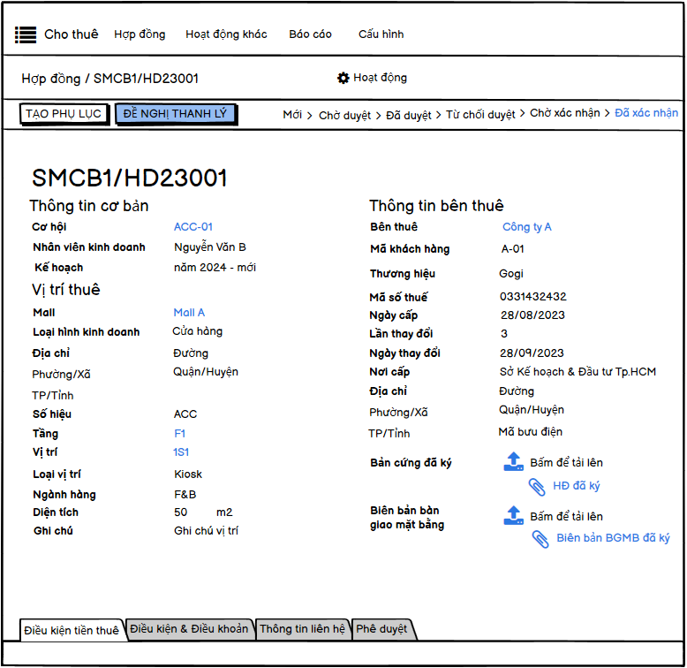Select the Đã duyệt status stage
The width and height of the screenshot is (687, 668).
(408, 115)
